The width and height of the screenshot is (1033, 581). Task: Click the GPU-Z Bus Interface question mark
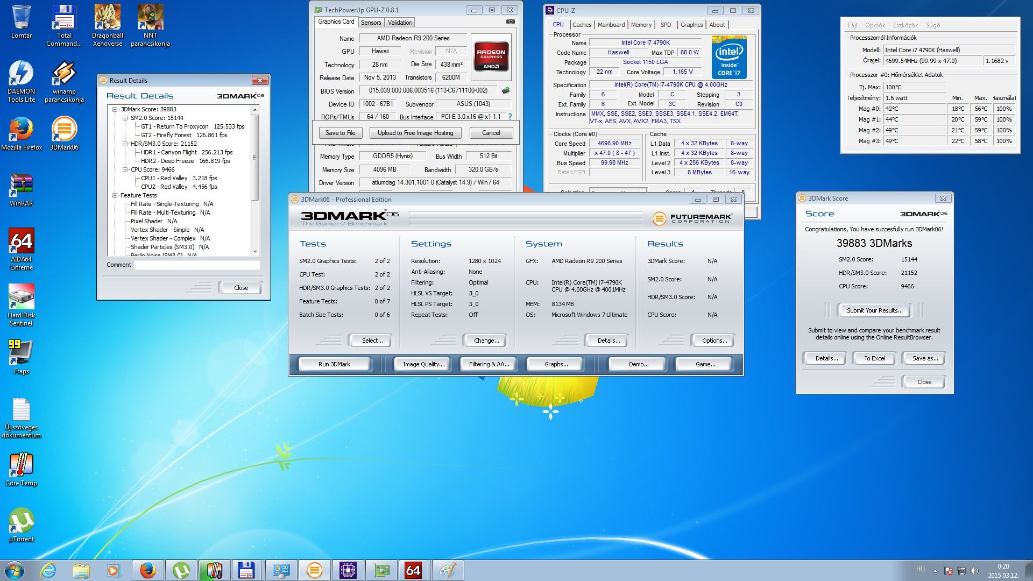point(510,116)
